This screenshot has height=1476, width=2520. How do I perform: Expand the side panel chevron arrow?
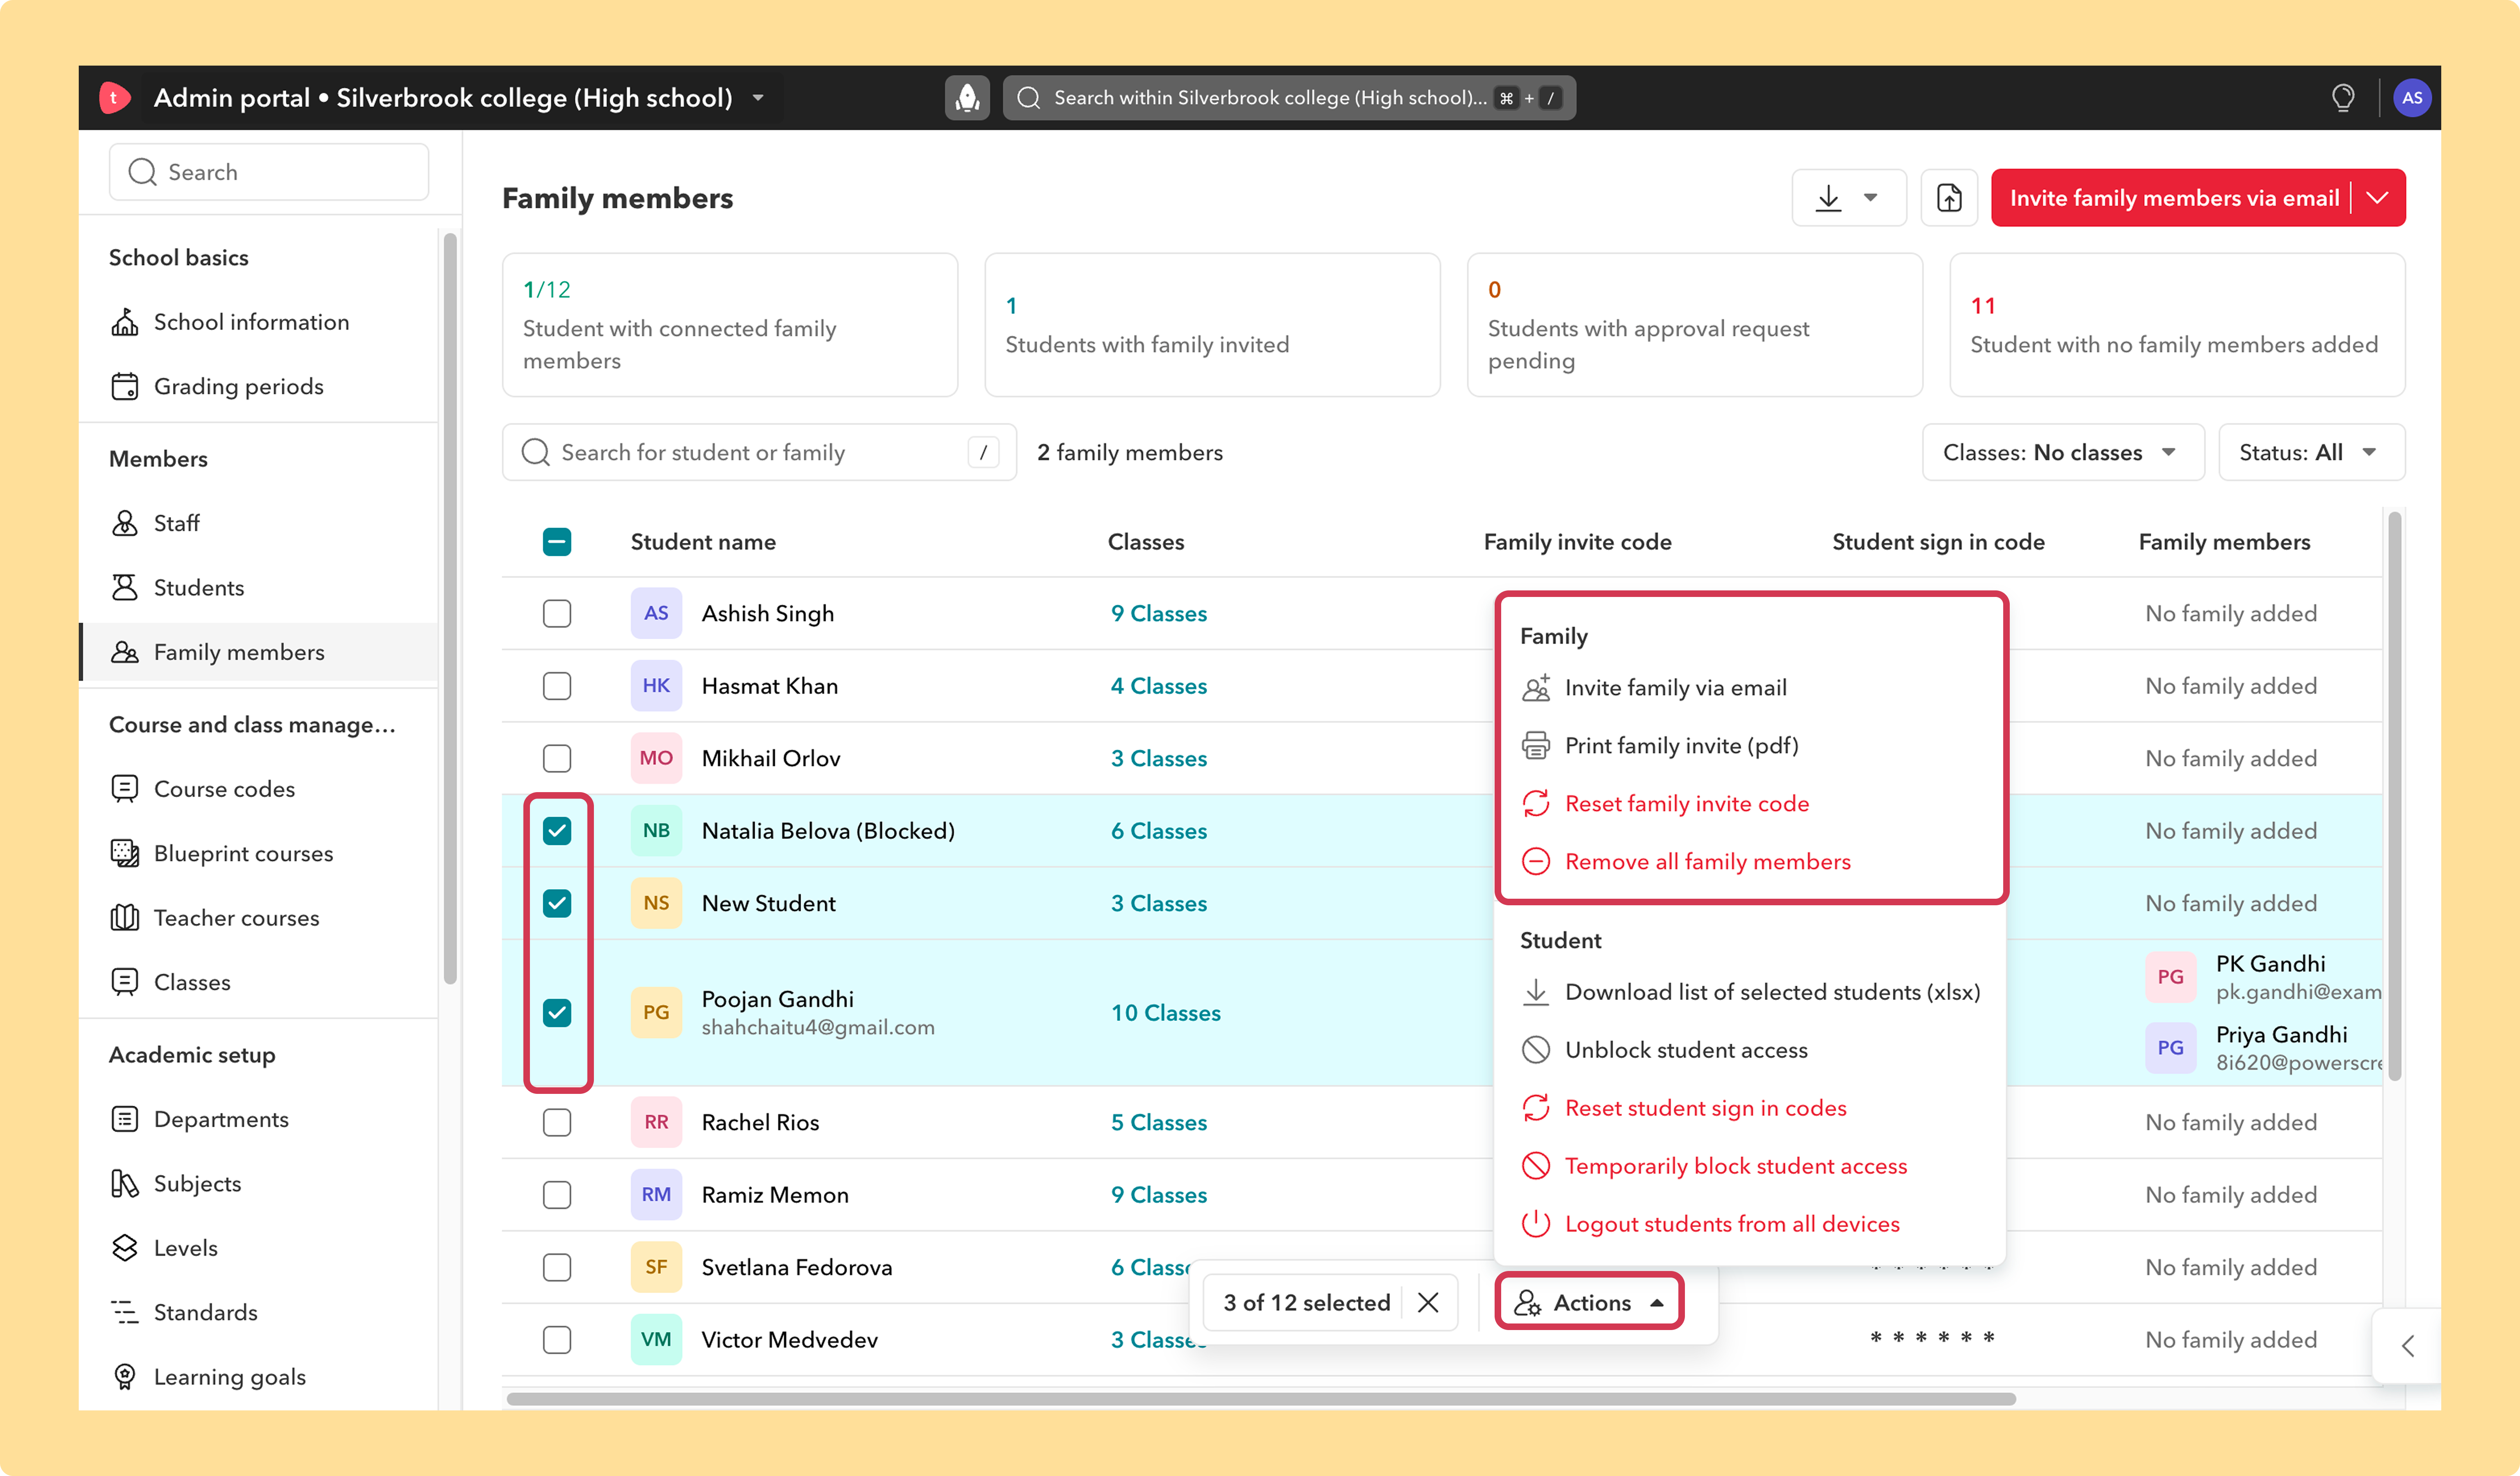point(2407,1345)
